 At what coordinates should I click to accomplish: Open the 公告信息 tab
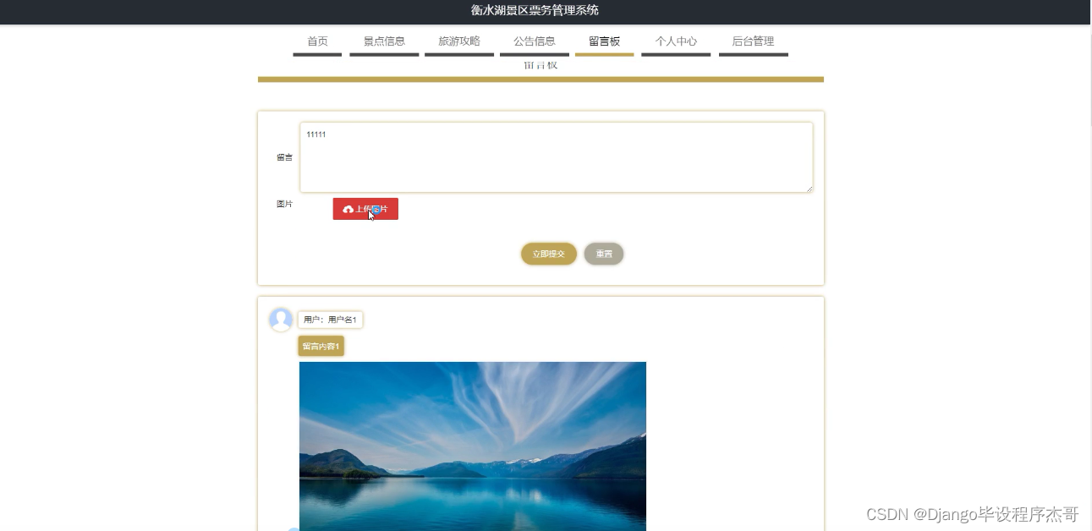535,41
